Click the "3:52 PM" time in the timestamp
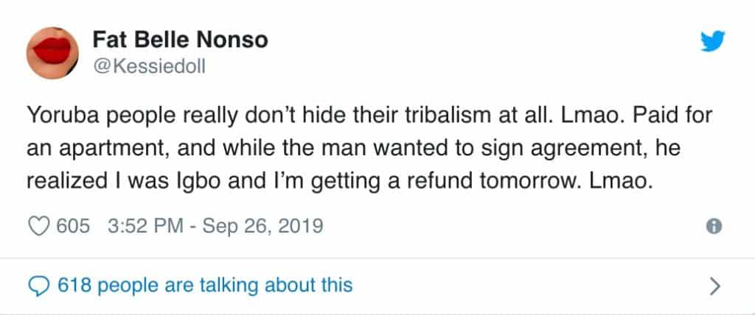This screenshot has width=755, height=315. point(144,226)
